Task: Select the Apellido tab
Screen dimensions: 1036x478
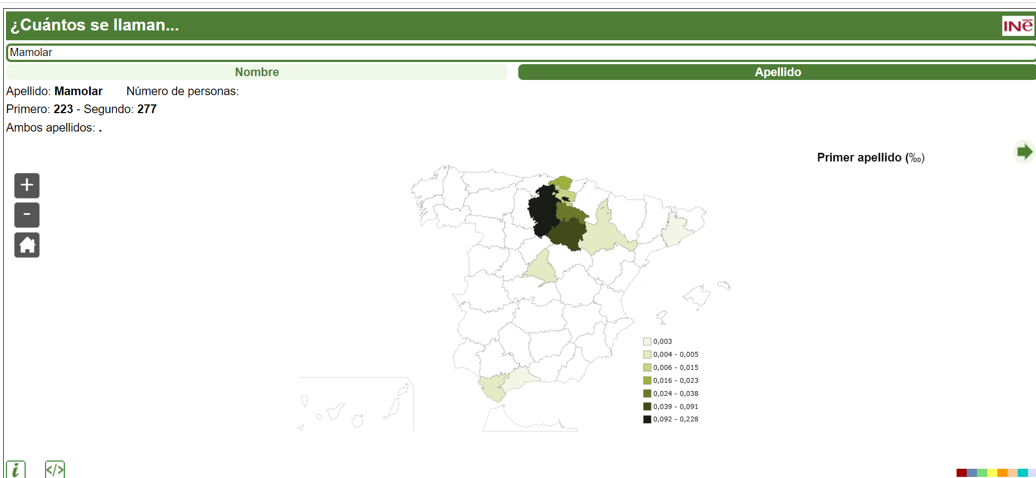Action: [777, 72]
